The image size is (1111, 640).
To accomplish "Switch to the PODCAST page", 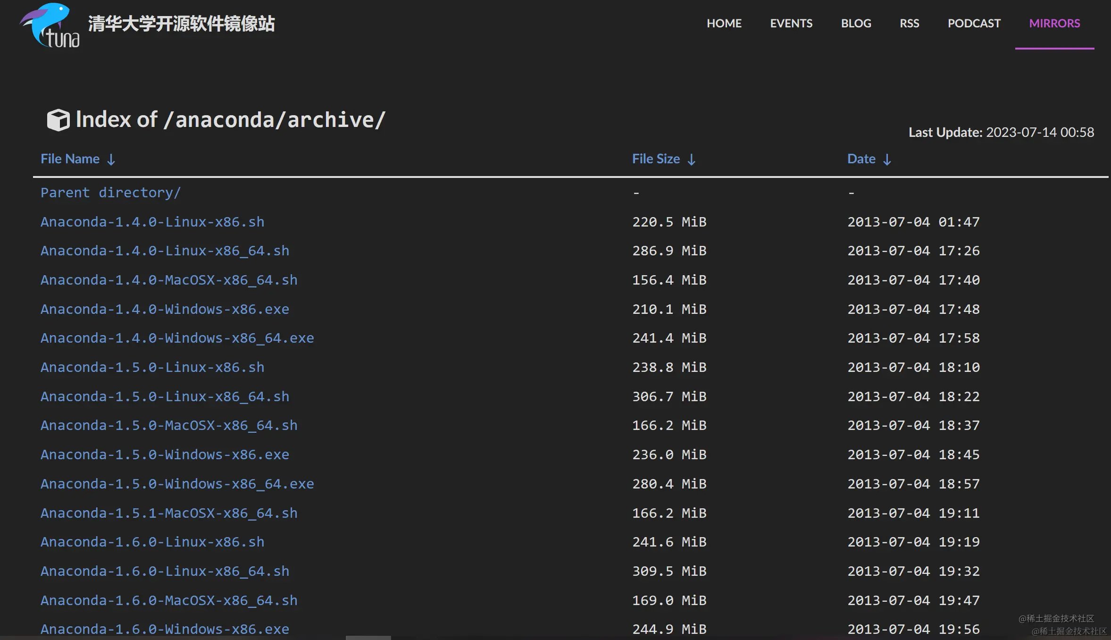I will tap(974, 23).
